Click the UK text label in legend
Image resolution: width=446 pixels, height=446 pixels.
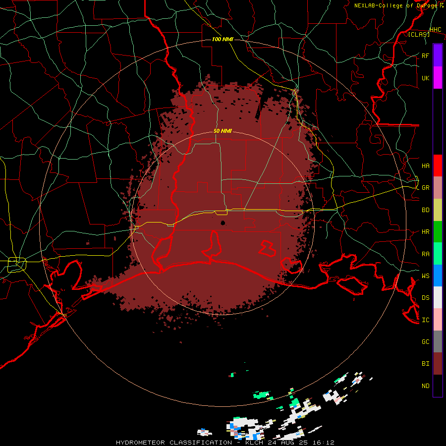coord(425,78)
